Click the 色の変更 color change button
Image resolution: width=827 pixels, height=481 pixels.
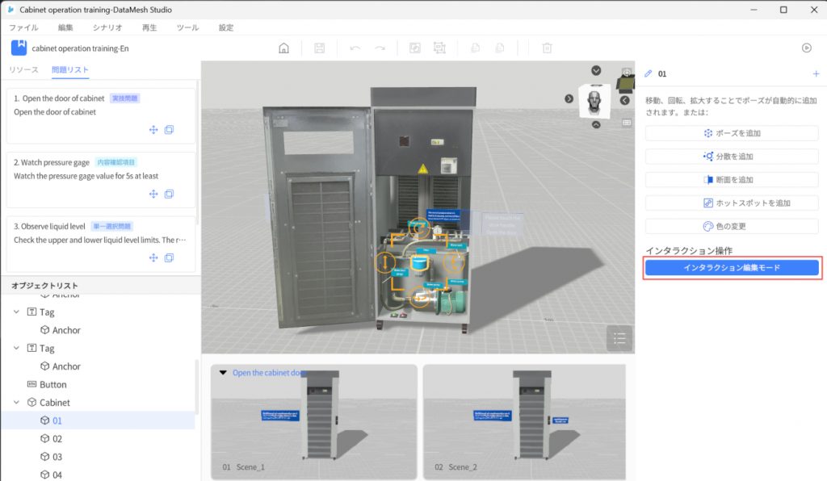point(732,227)
